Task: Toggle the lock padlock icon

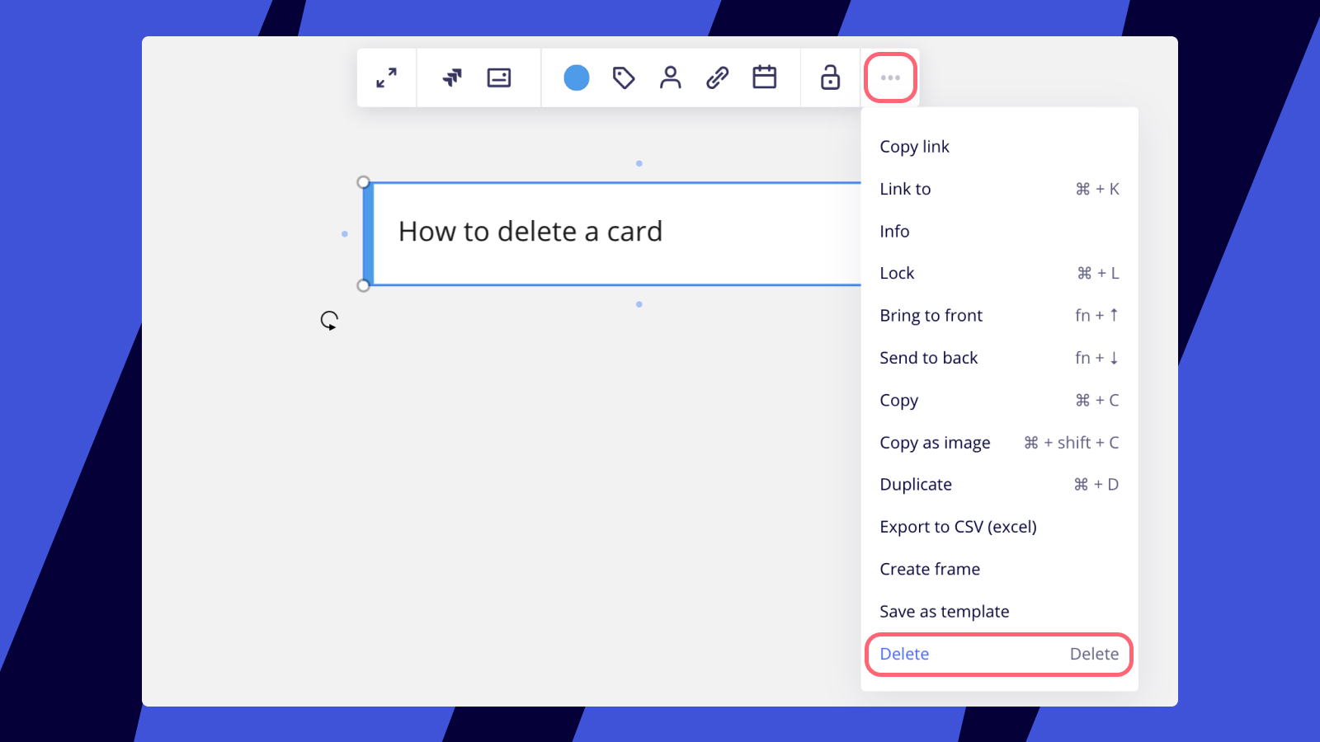Action: [x=830, y=77]
